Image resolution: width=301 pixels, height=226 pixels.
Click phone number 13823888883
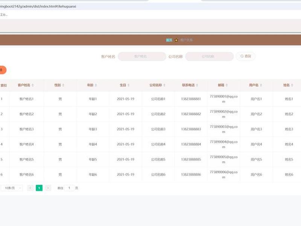coord(191,129)
